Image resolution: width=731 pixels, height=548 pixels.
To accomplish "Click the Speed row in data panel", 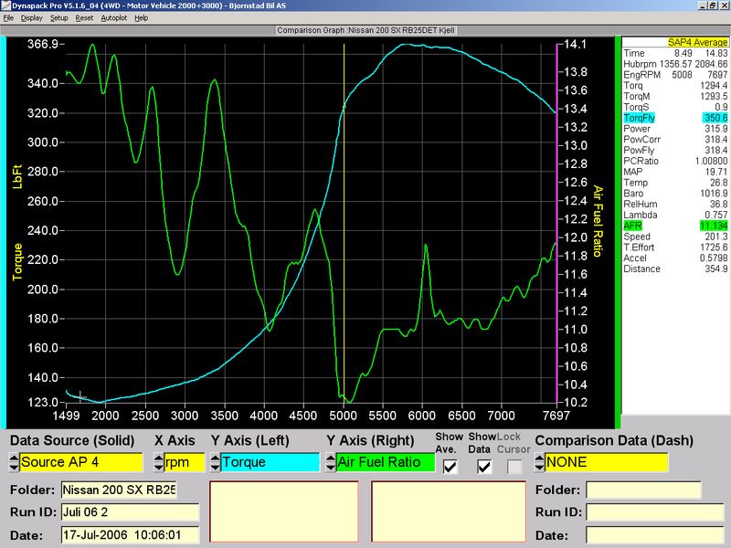I will click(x=675, y=237).
